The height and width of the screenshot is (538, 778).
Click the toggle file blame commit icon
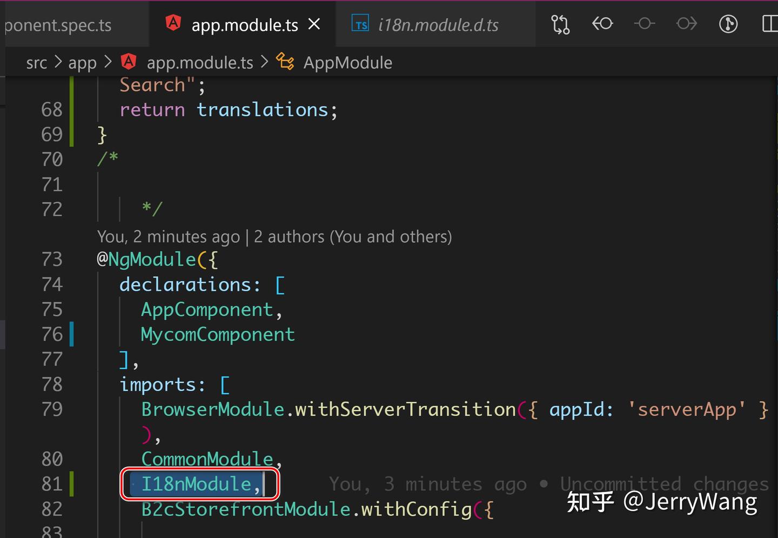click(x=644, y=24)
